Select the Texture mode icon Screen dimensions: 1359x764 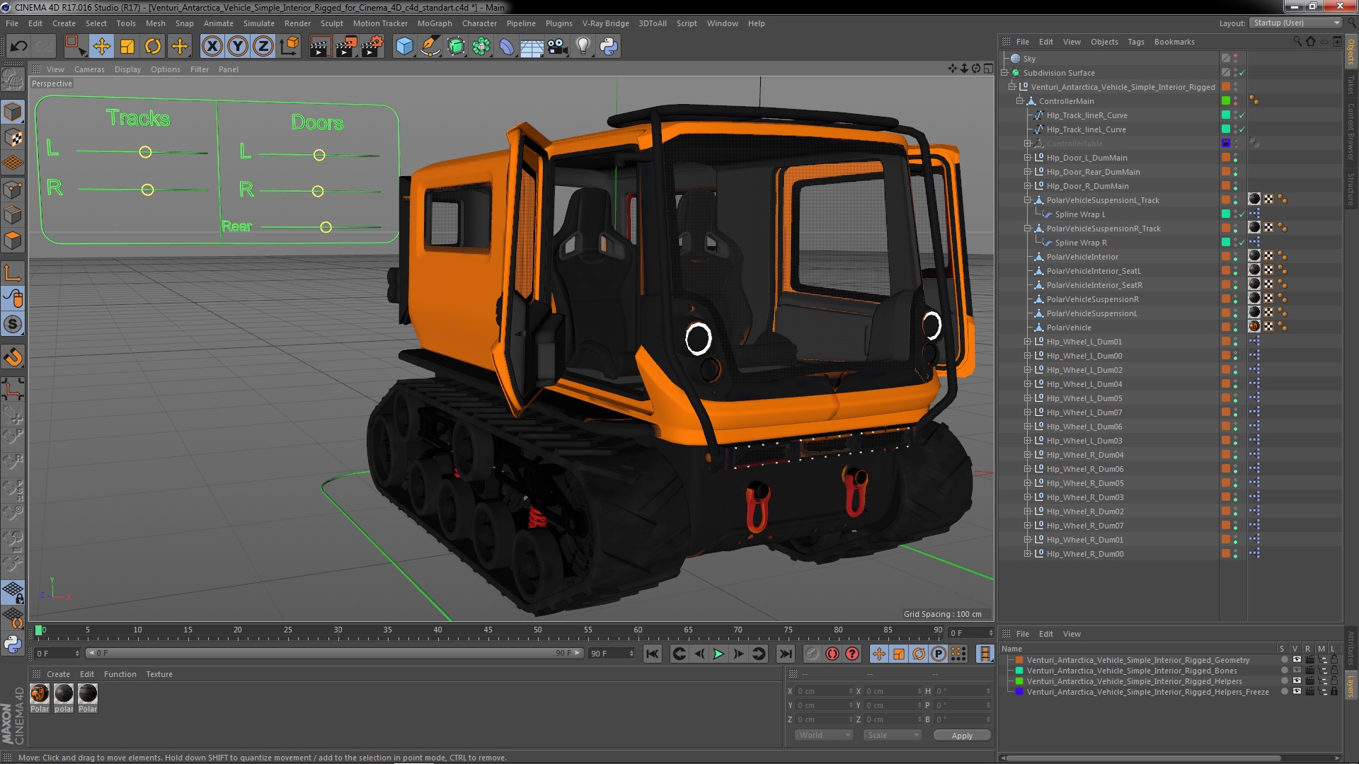coord(13,138)
